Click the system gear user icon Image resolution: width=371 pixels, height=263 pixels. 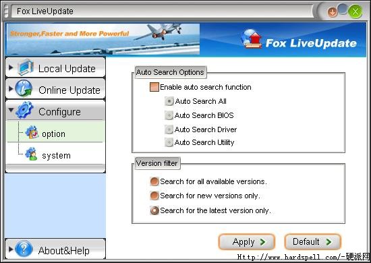32,154
